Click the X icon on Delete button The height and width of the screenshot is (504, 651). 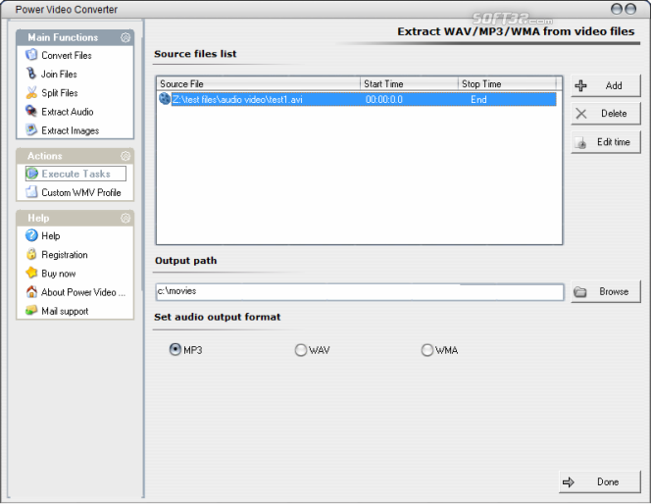[581, 114]
